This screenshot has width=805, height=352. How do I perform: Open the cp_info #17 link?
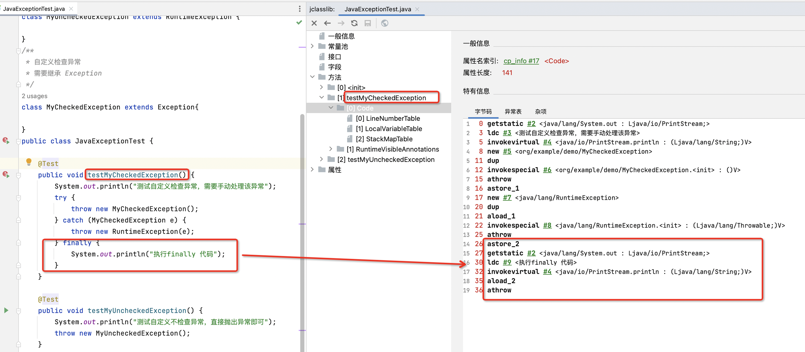[x=521, y=61]
